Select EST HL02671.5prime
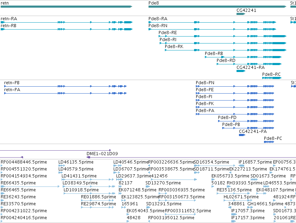Viewport: 296px width, 223px height. tap(241, 197)
